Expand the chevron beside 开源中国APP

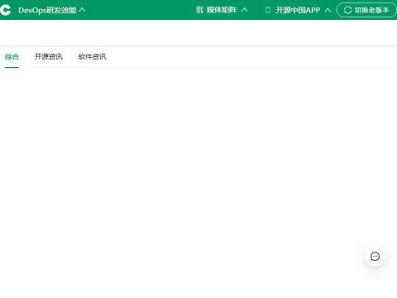328,10
